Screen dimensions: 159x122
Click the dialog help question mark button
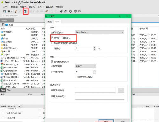(120, 16)
